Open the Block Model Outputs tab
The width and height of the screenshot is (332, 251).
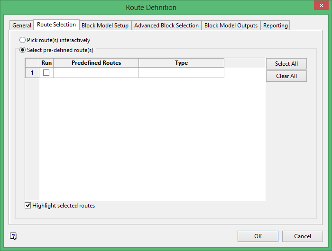point(231,26)
